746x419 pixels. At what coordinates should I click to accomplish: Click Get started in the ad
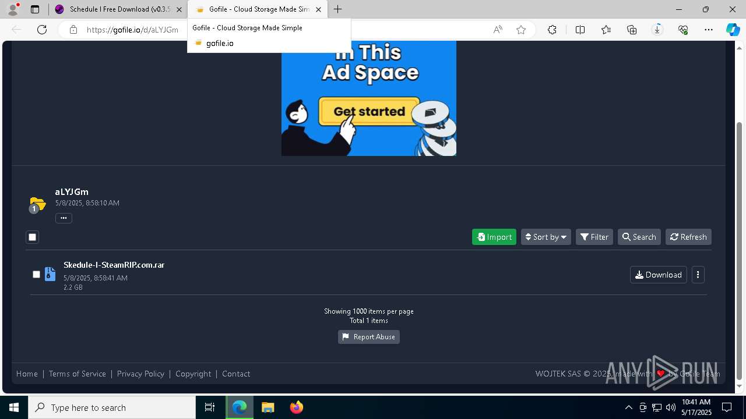(369, 111)
